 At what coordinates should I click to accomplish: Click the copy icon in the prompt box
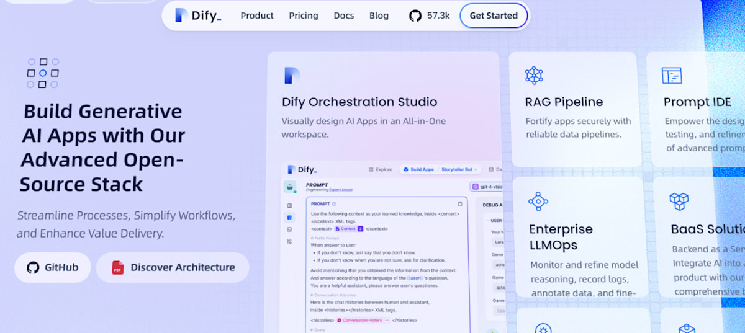(x=460, y=203)
